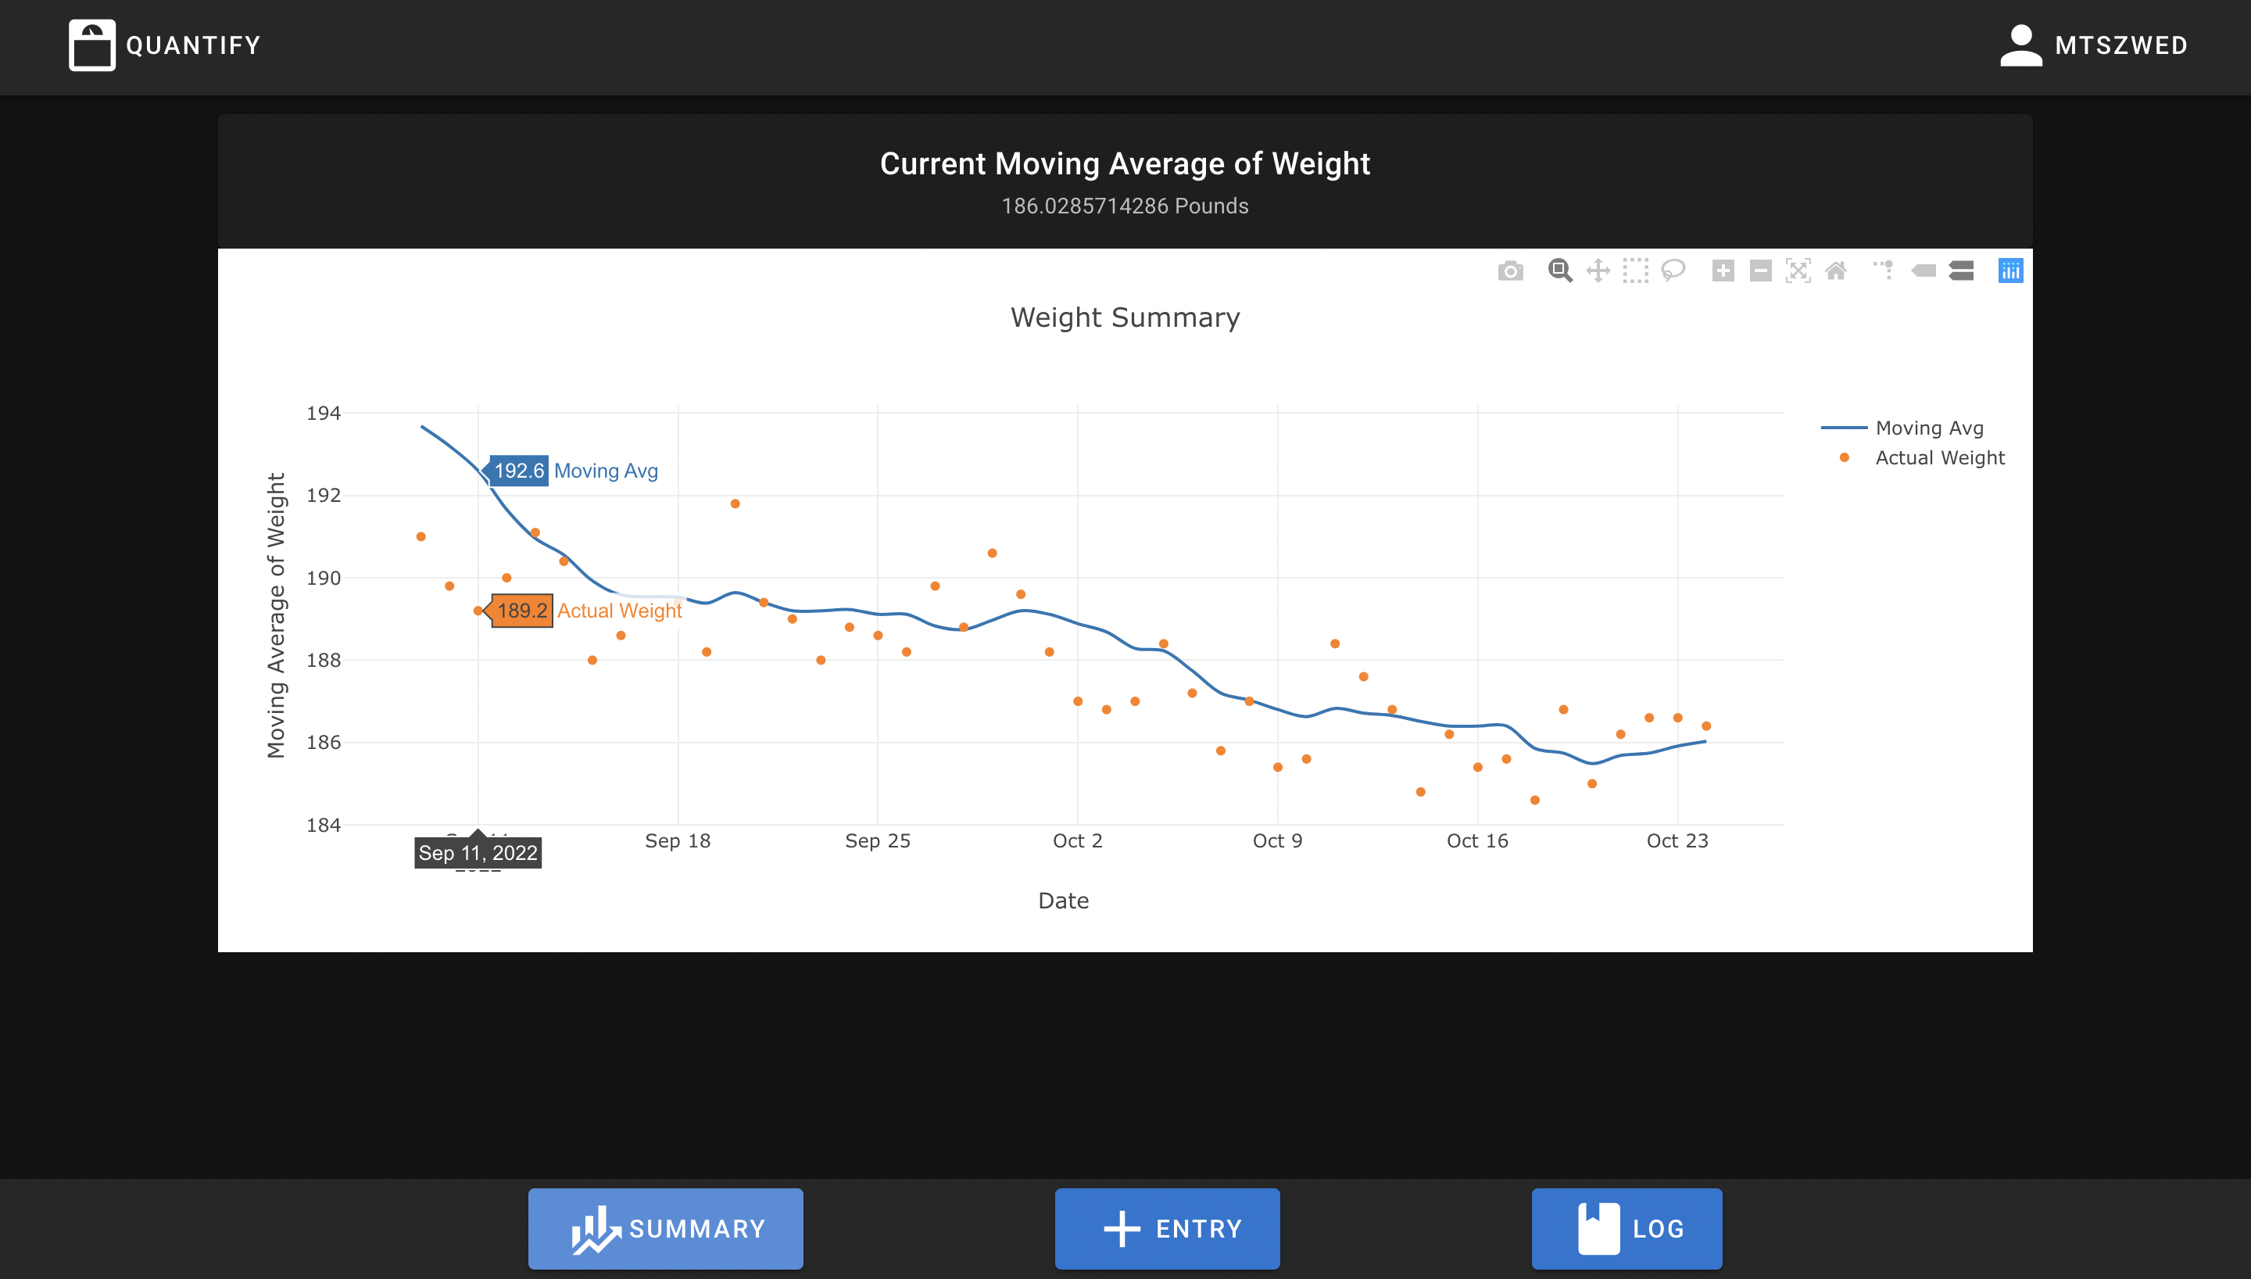
Task: Click the Autoscale icon
Action: pos(1798,270)
